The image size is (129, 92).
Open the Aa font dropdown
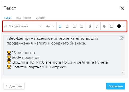pyautogui.click(x=50, y=26)
